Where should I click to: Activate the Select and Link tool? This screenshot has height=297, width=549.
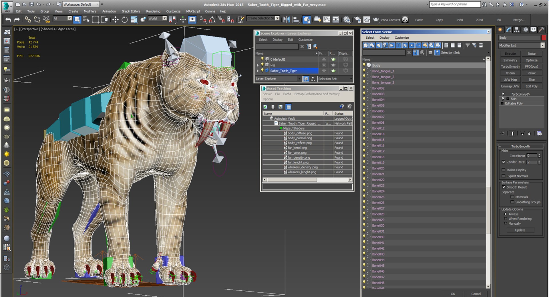click(x=28, y=19)
